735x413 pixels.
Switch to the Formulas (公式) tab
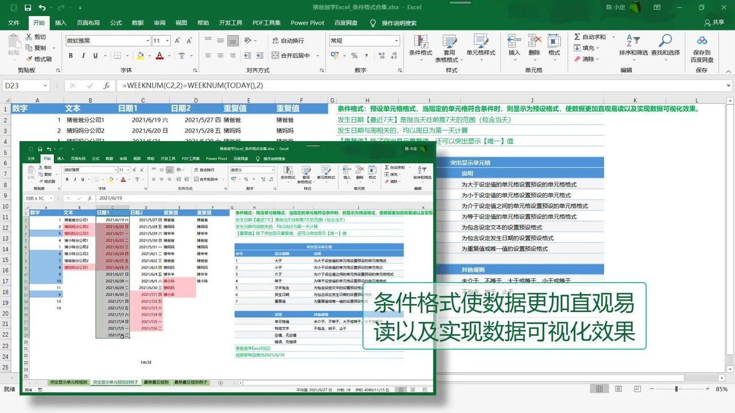pyautogui.click(x=116, y=23)
